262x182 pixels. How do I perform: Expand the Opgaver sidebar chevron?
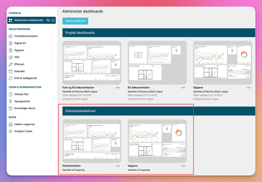pos(52,50)
